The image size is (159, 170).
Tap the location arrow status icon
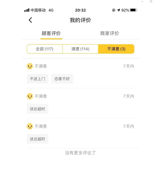pos(118,10)
